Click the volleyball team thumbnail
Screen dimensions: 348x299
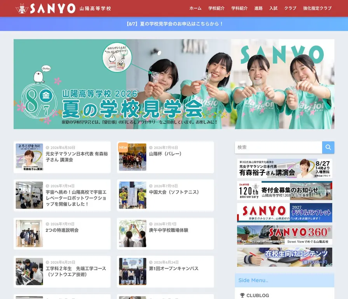(x=133, y=157)
